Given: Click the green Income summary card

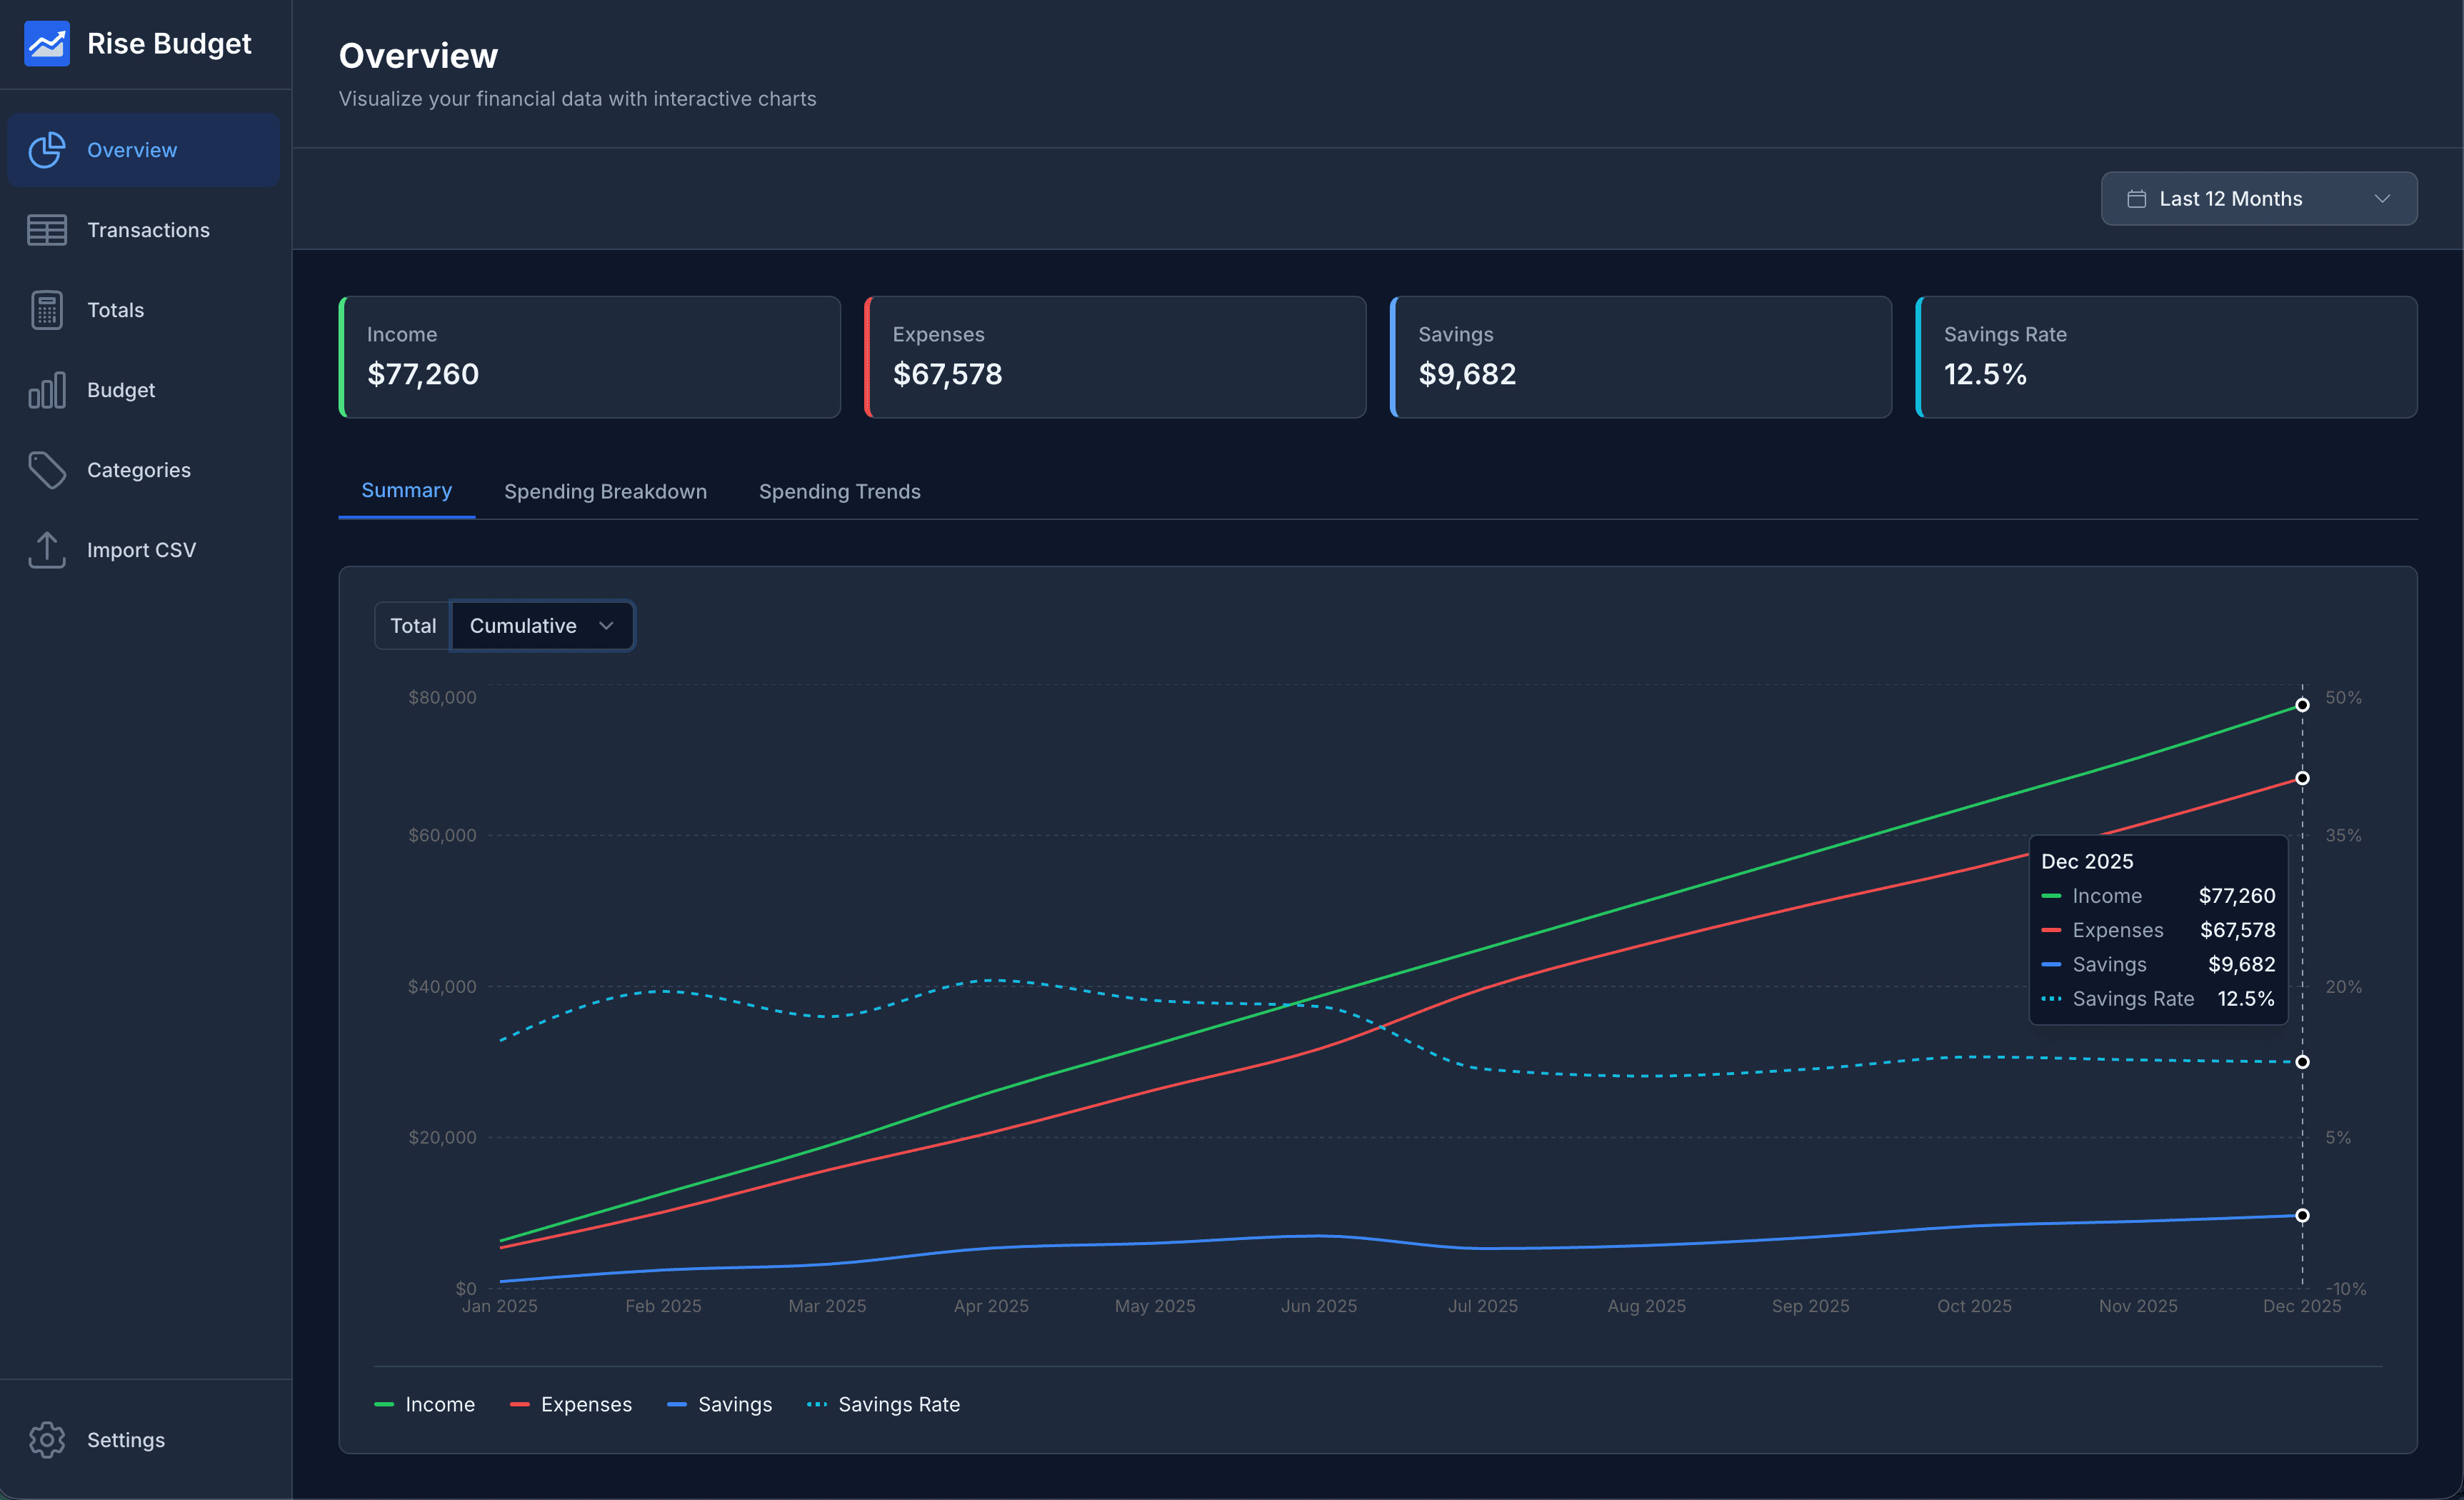Looking at the screenshot, I should click(x=589, y=356).
